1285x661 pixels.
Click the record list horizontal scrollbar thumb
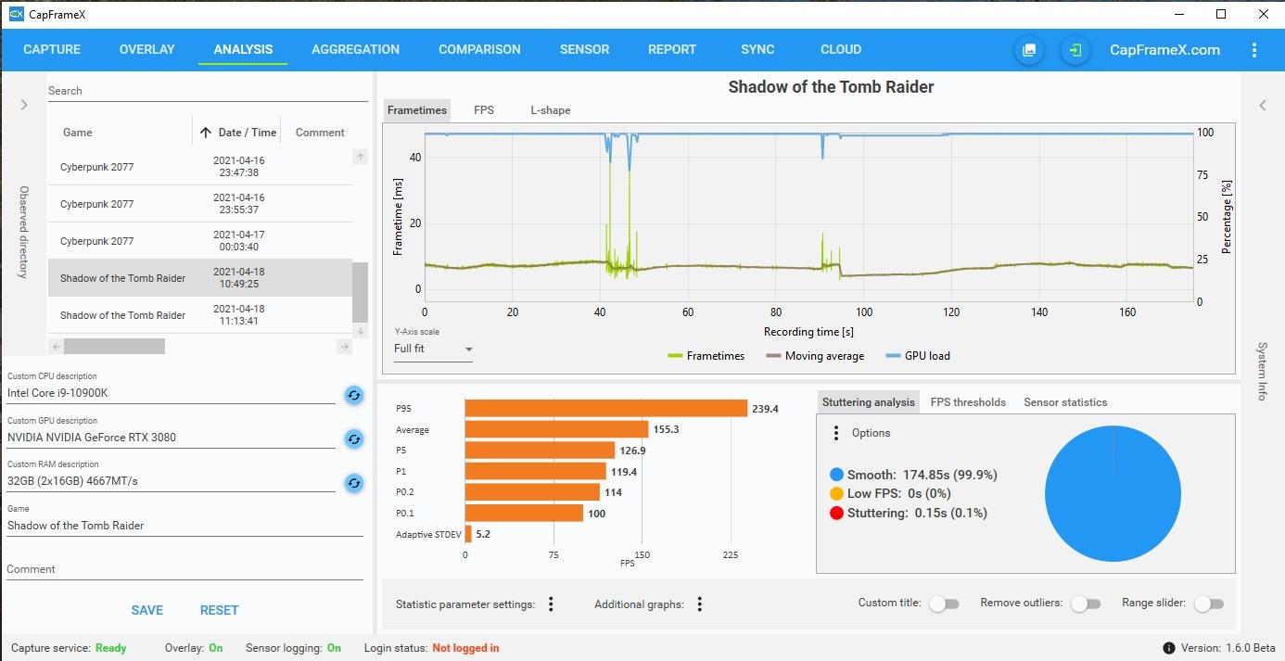pyautogui.click(x=114, y=346)
